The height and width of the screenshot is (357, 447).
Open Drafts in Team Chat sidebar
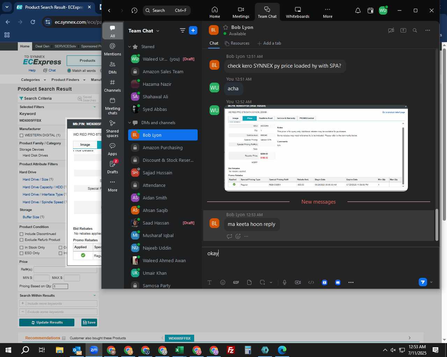[112, 167]
